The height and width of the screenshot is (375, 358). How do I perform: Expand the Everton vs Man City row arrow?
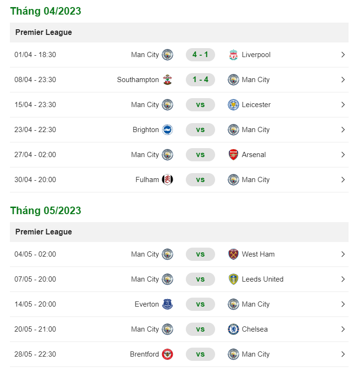coord(343,304)
